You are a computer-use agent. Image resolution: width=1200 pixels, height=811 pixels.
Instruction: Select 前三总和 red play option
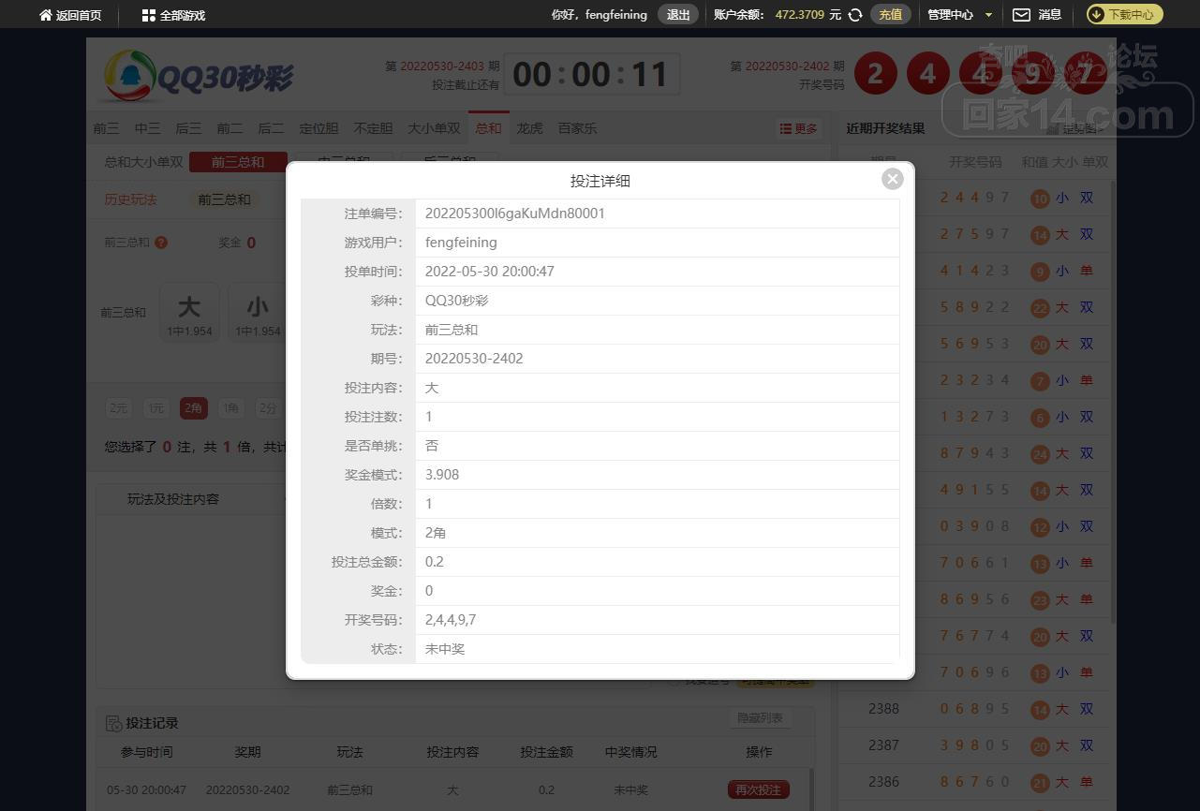[238, 162]
